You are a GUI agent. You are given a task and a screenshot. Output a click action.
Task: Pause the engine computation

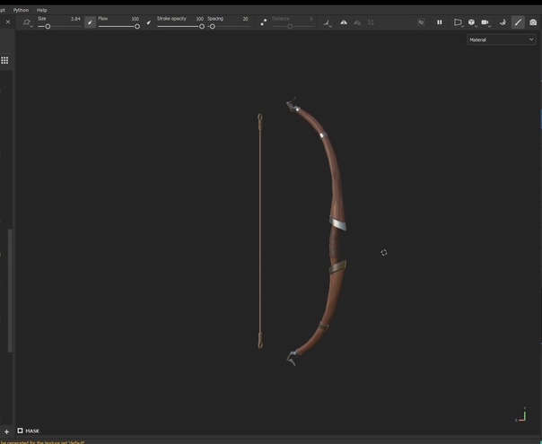[440, 22]
